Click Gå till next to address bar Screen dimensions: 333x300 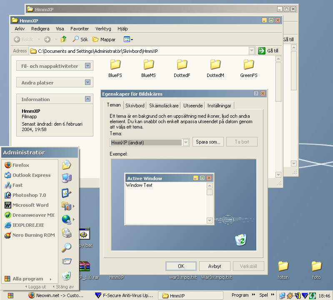pyautogui.click(x=268, y=51)
